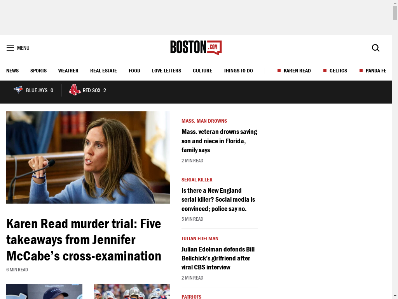Image resolution: width=398 pixels, height=299 pixels.
Task: Click the vertical scrollbar thumb
Action: coord(395,13)
